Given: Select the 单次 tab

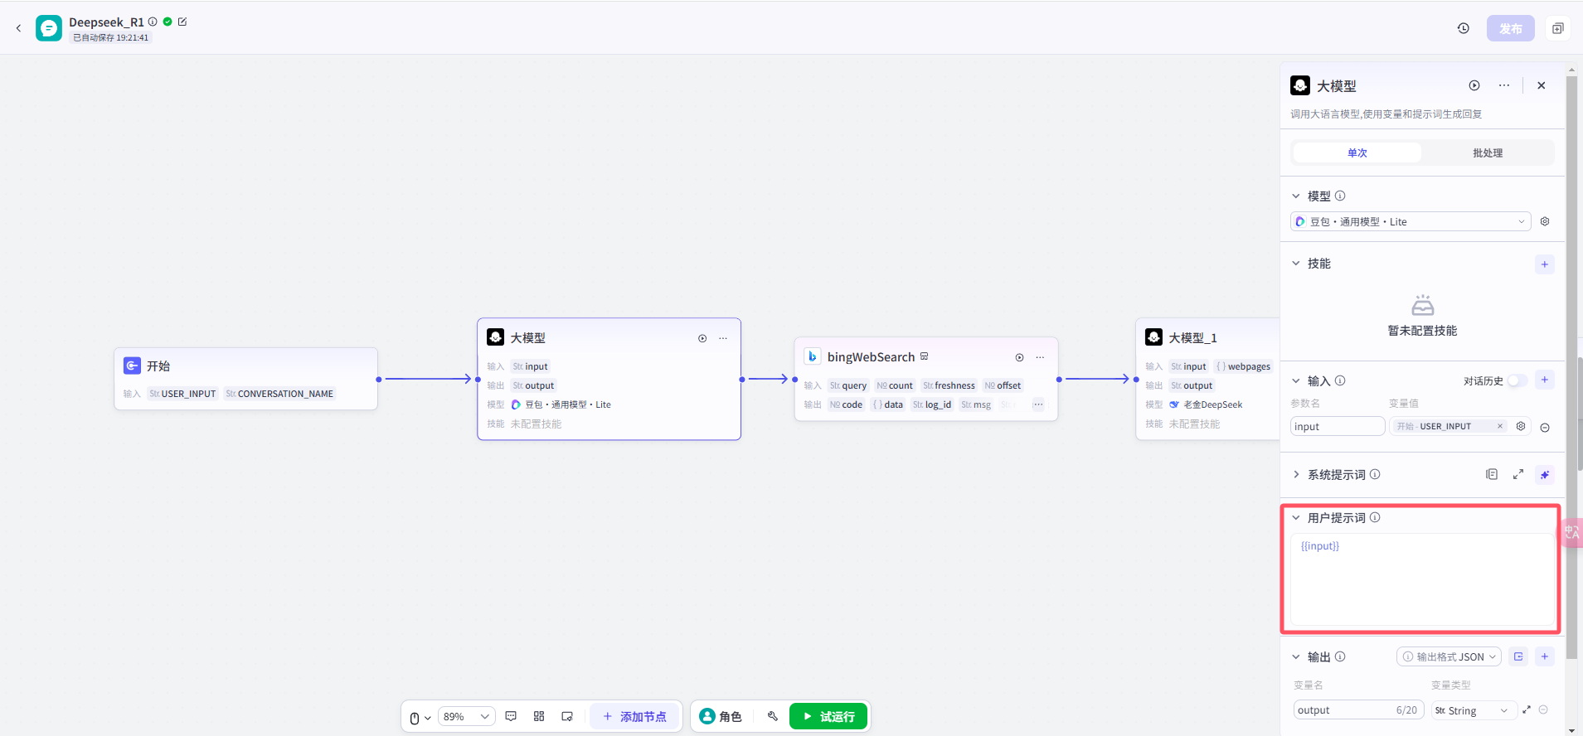Looking at the screenshot, I should click(x=1357, y=153).
